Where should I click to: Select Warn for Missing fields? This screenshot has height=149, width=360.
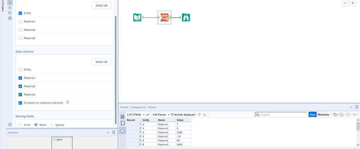(36, 125)
